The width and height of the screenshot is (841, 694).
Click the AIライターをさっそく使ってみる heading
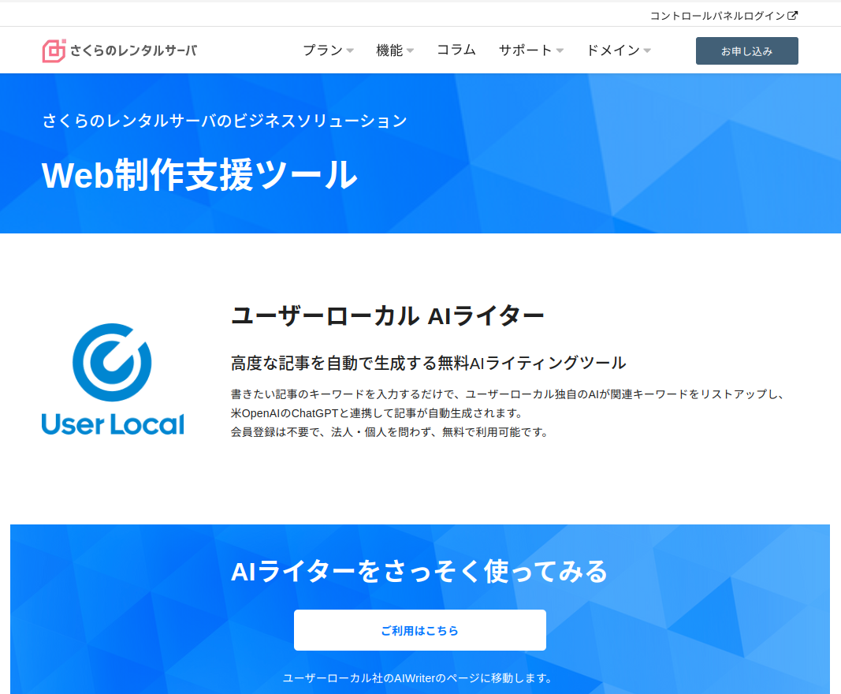tap(419, 572)
